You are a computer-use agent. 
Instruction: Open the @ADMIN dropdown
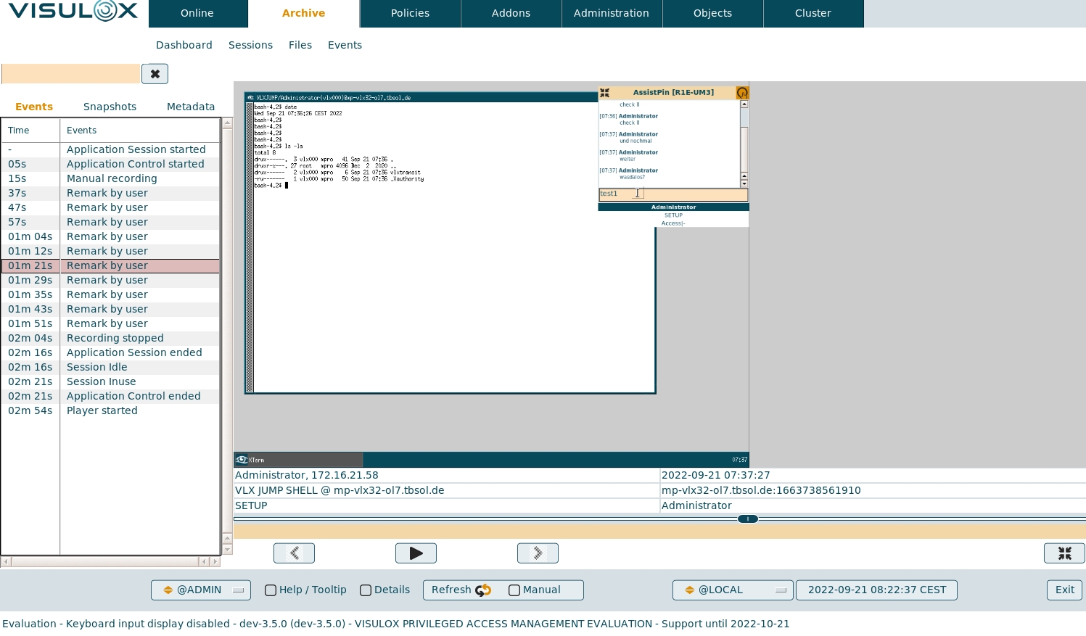click(x=201, y=590)
